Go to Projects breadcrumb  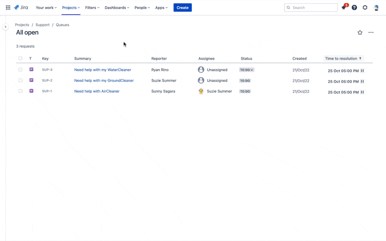point(22,25)
